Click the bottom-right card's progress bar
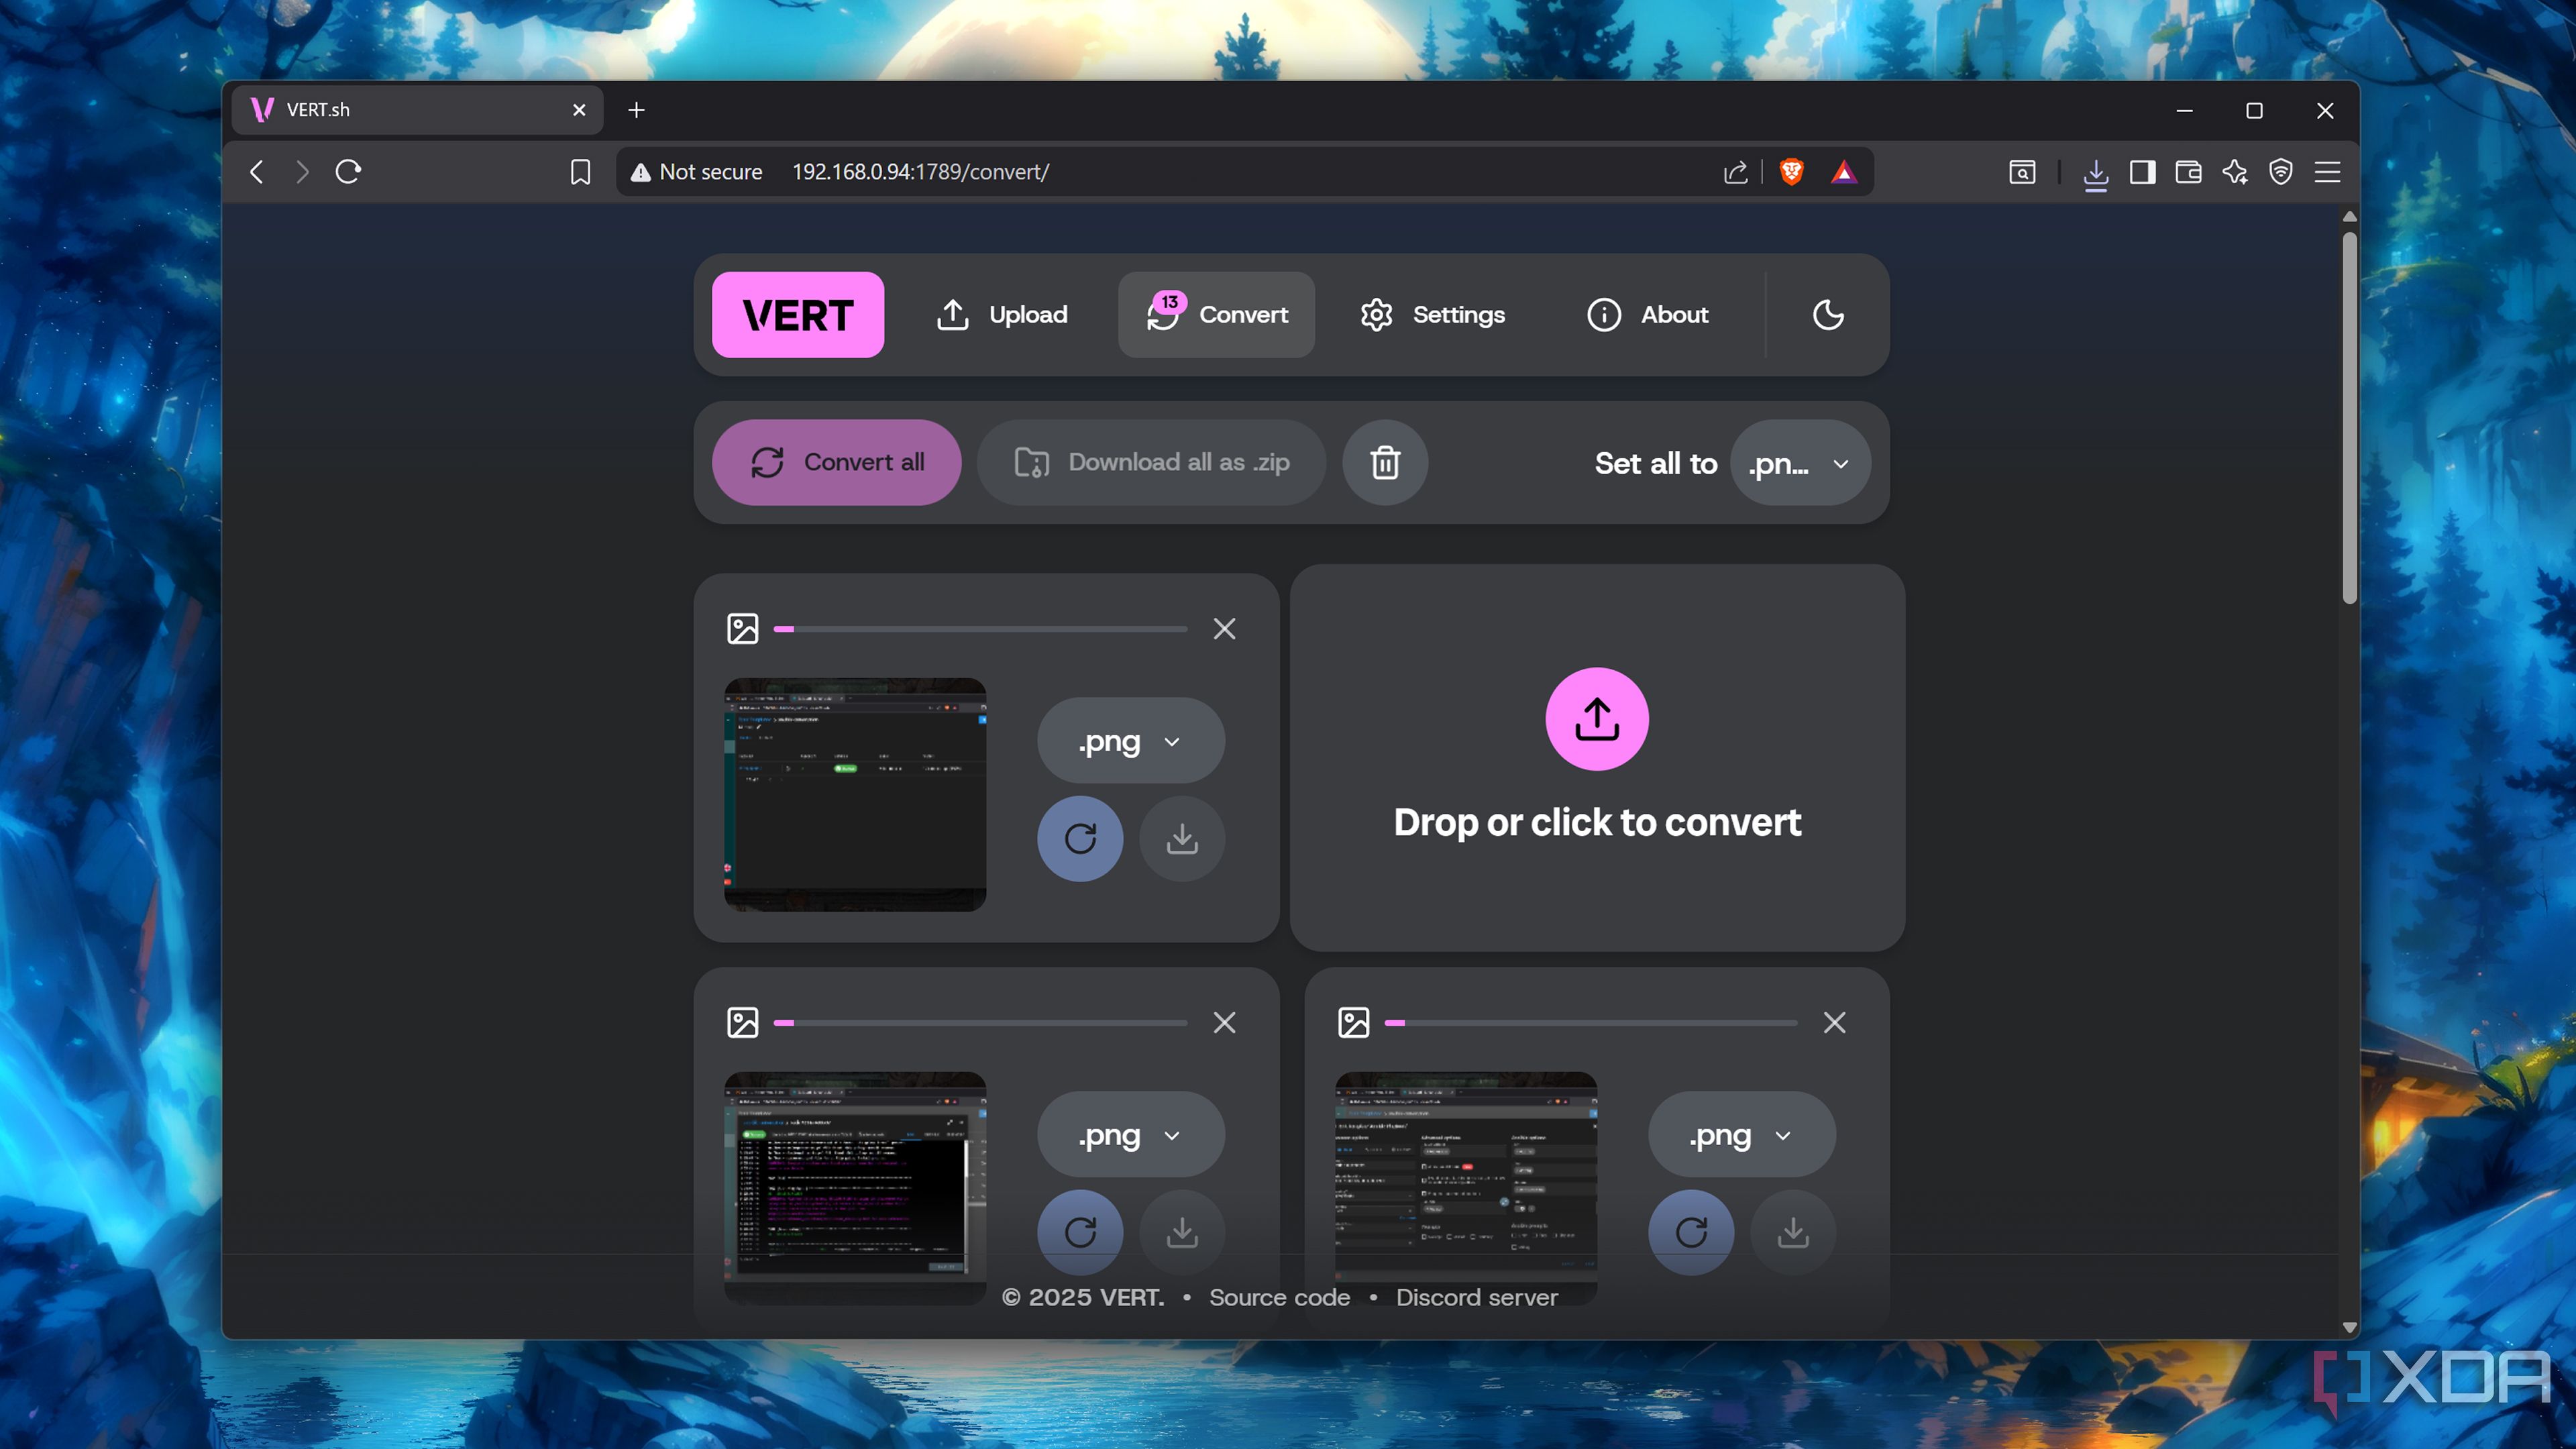 pyautogui.click(x=1591, y=1023)
